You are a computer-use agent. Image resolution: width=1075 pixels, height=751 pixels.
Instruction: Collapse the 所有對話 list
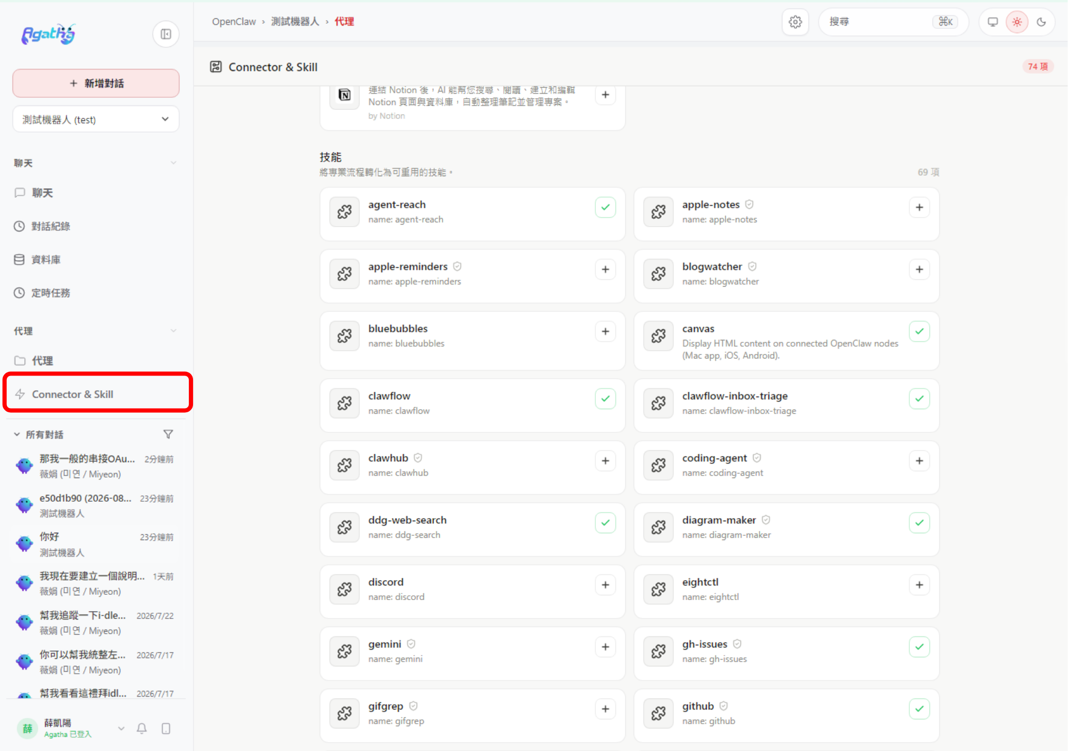coord(17,434)
